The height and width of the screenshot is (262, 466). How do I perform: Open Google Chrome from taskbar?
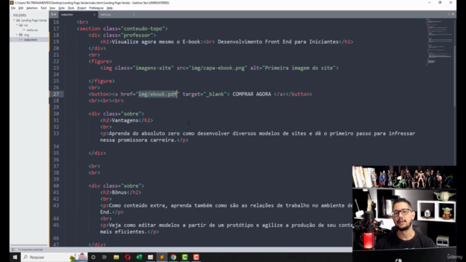pos(173,257)
